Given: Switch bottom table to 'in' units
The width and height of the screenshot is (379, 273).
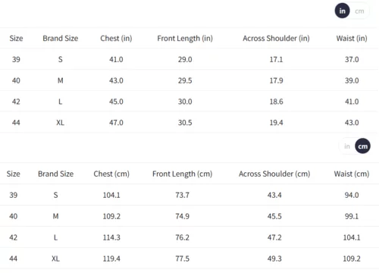Looking at the screenshot, I should coord(347,146).
